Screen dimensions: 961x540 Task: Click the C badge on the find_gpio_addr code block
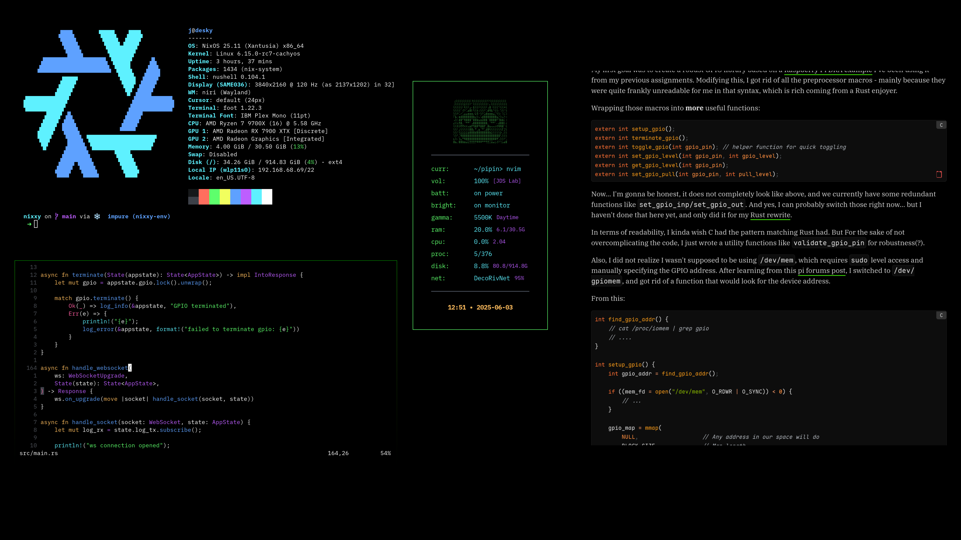pyautogui.click(x=941, y=315)
